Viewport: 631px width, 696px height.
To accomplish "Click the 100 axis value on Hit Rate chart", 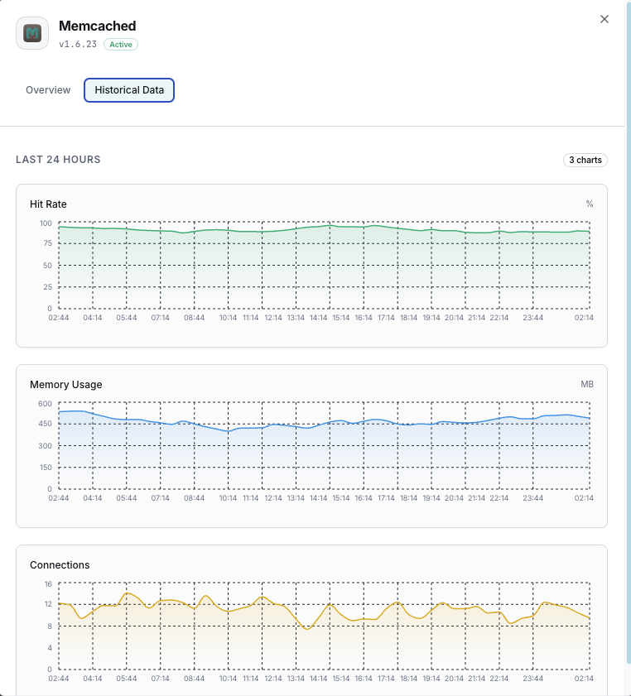I will [x=46, y=223].
